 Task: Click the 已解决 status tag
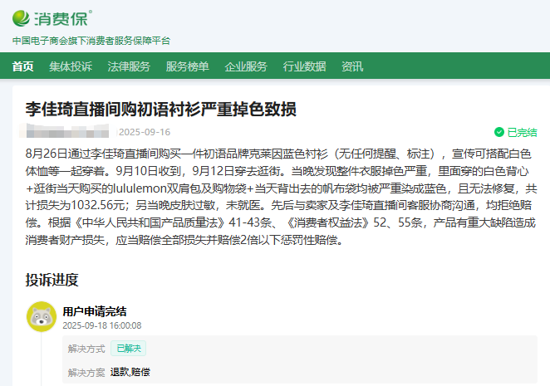tap(129, 349)
